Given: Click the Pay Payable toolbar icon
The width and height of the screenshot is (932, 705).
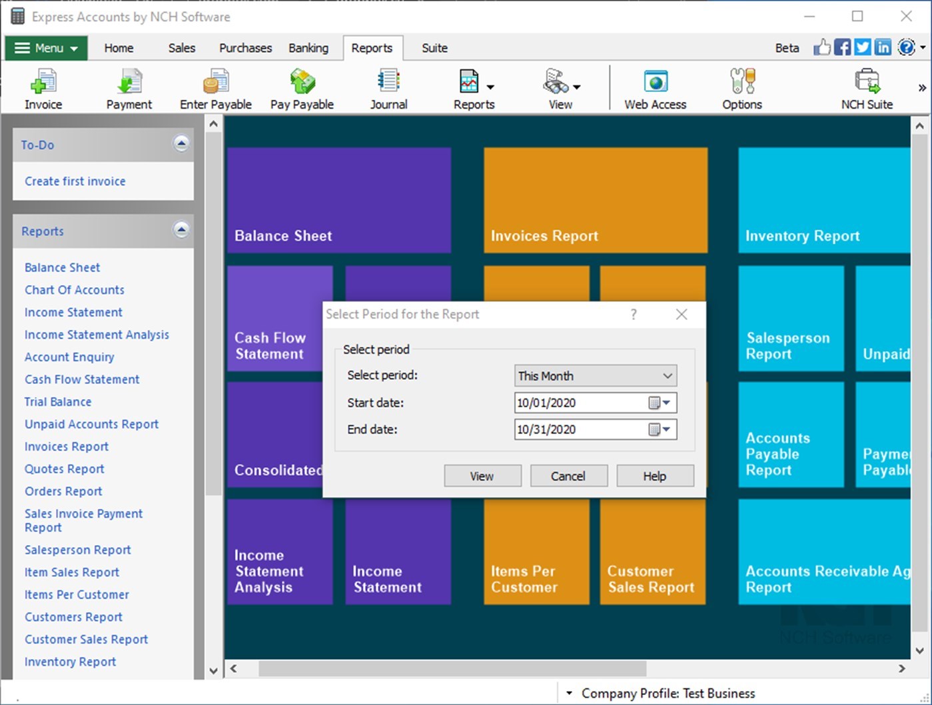Looking at the screenshot, I should pyautogui.click(x=302, y=87).
